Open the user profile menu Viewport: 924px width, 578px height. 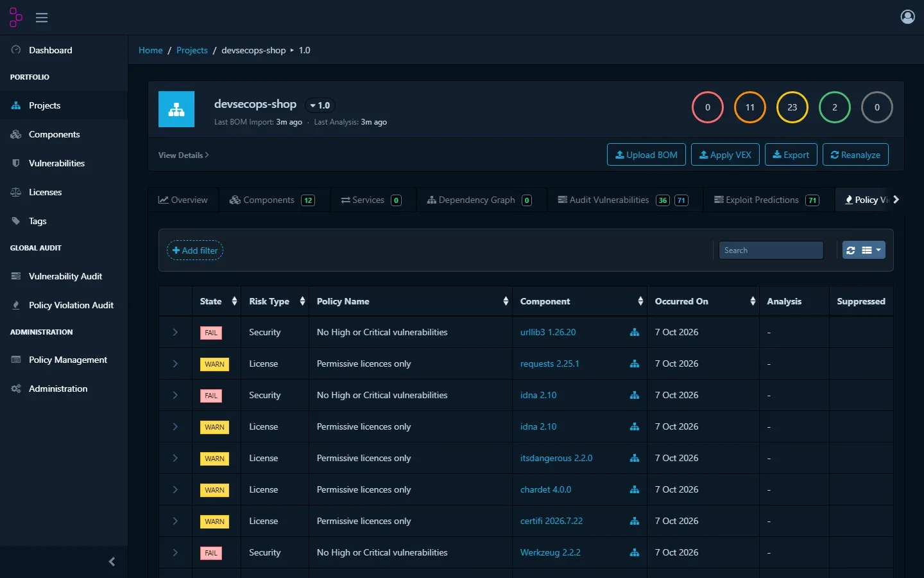[x=907, y=17]
